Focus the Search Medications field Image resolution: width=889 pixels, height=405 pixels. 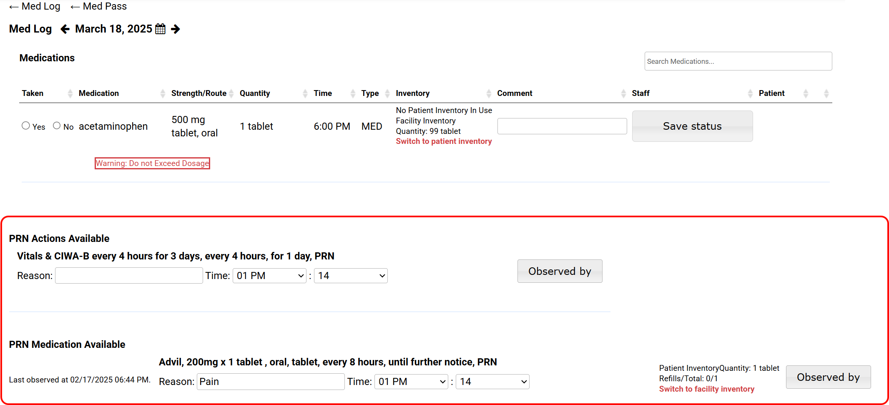(738, 61)
